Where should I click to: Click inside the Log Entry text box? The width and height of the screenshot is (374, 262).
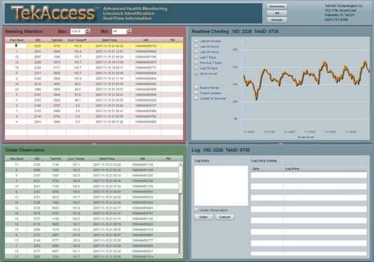point(221,186)
